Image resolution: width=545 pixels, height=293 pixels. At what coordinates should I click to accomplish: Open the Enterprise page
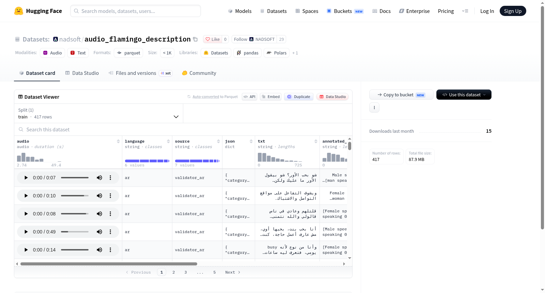[x=414, y=11]
